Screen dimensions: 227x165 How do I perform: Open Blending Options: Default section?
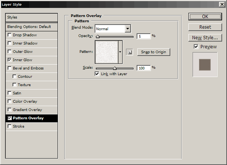click(31, 27)
